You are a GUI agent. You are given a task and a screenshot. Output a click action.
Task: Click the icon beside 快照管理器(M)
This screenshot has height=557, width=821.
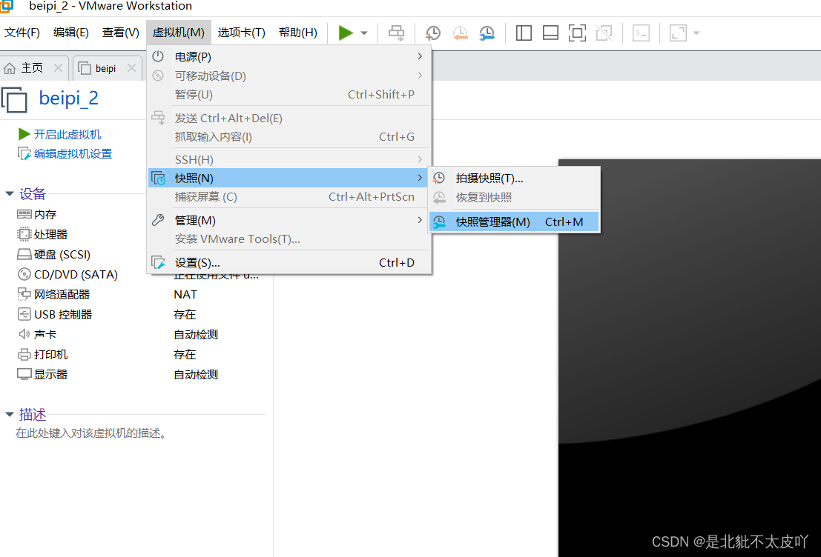(x=439, y=221)
